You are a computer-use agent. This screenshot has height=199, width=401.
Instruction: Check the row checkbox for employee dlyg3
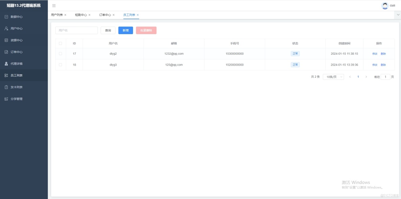[61, 65]
